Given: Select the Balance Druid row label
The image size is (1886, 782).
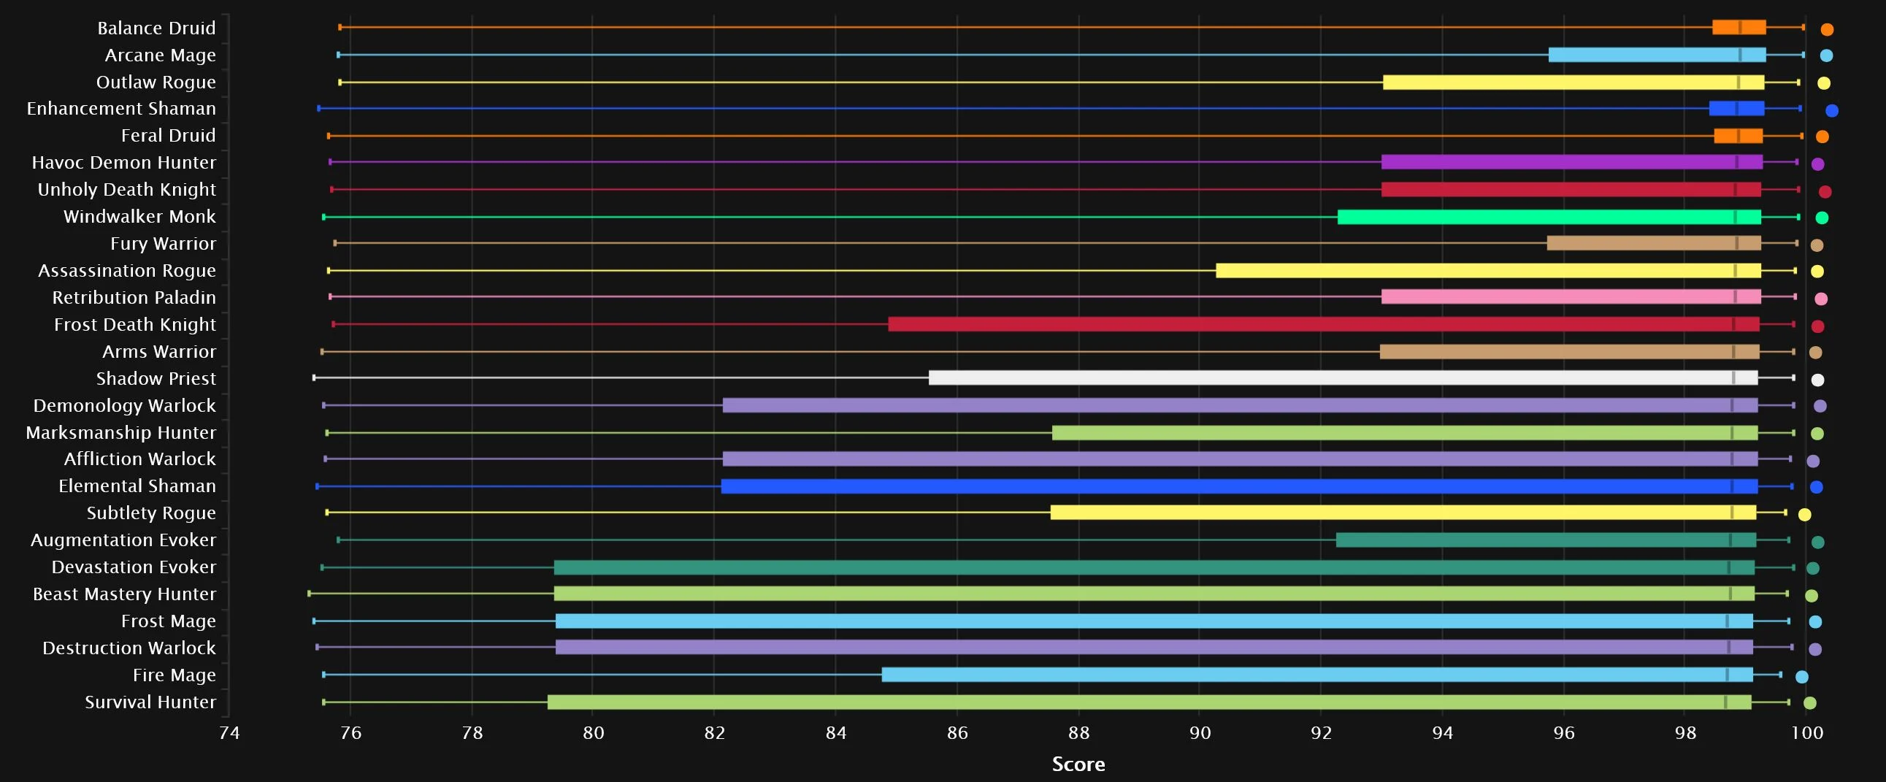Looking at the screenshot, I should pyautogui.click(x=157, y=28).
